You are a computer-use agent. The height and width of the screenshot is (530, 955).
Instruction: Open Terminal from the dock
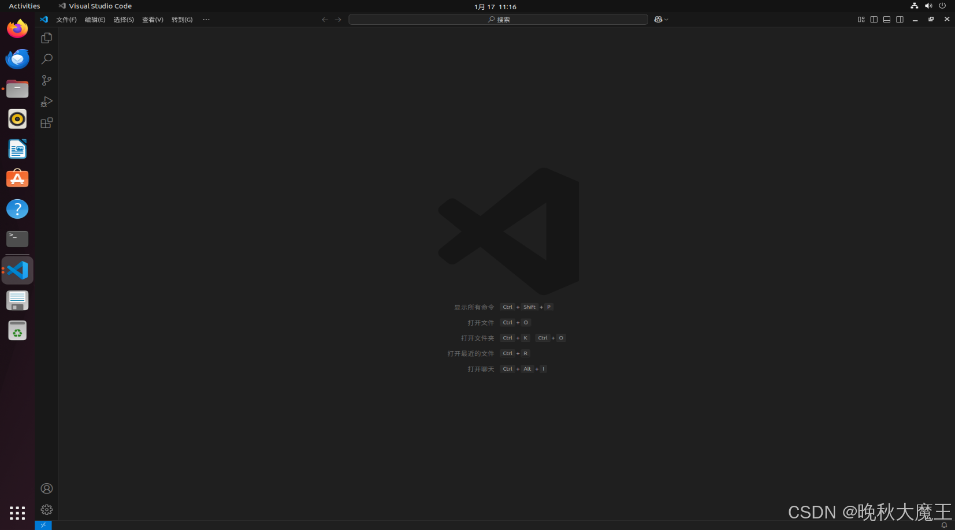coord(17,239)
